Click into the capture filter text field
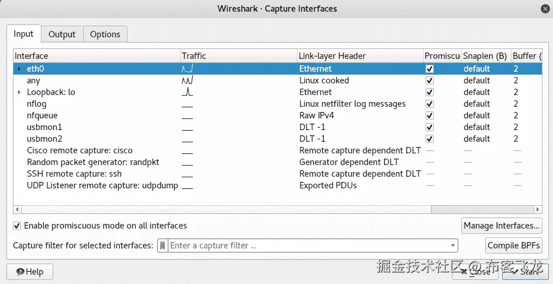Screen dimensions: 553x284 point(304,246)
